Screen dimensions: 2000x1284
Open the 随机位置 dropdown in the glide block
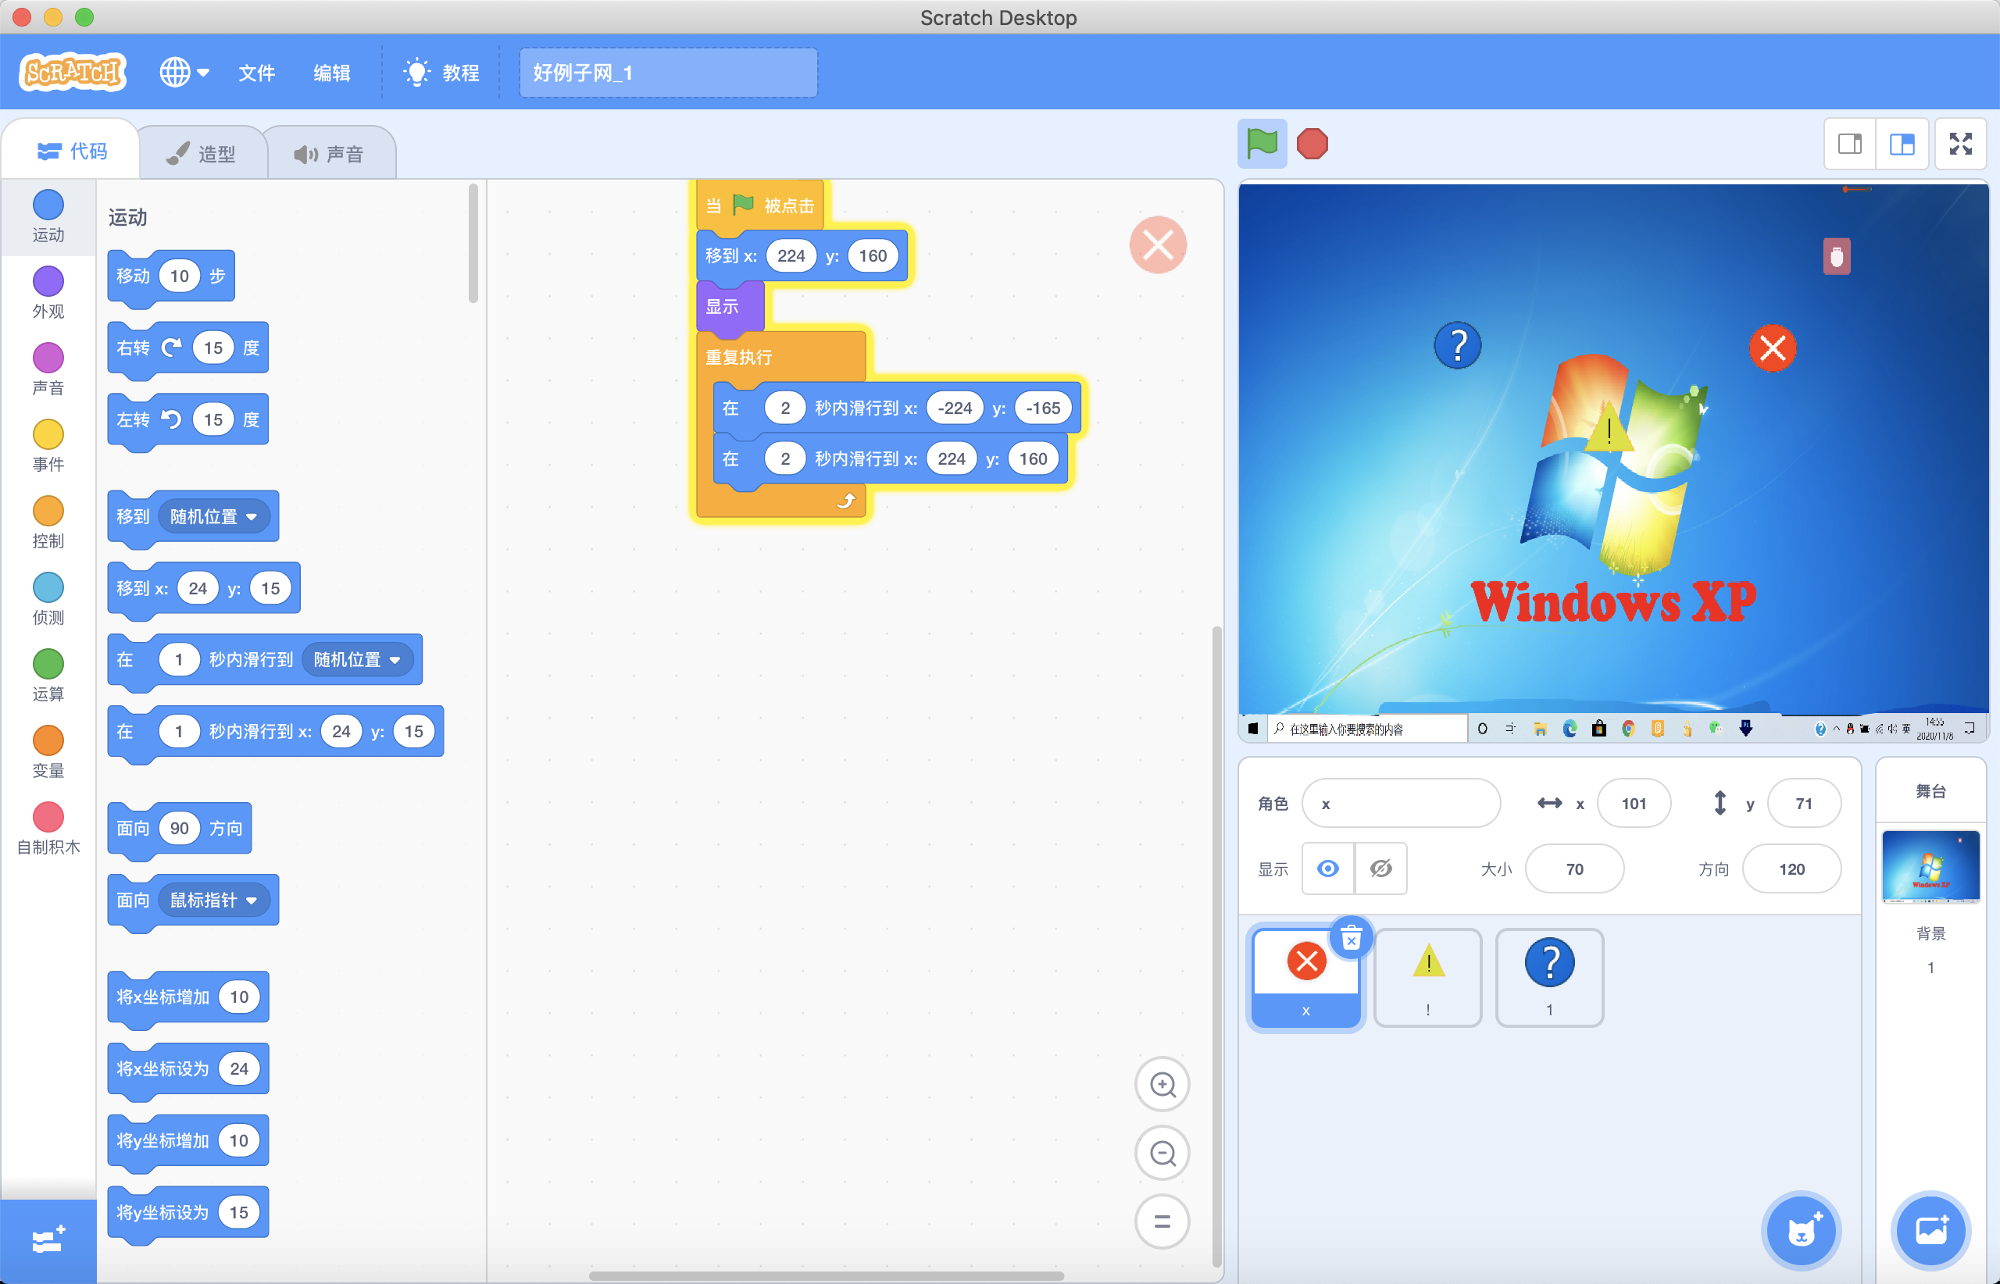tap(357, 659)
